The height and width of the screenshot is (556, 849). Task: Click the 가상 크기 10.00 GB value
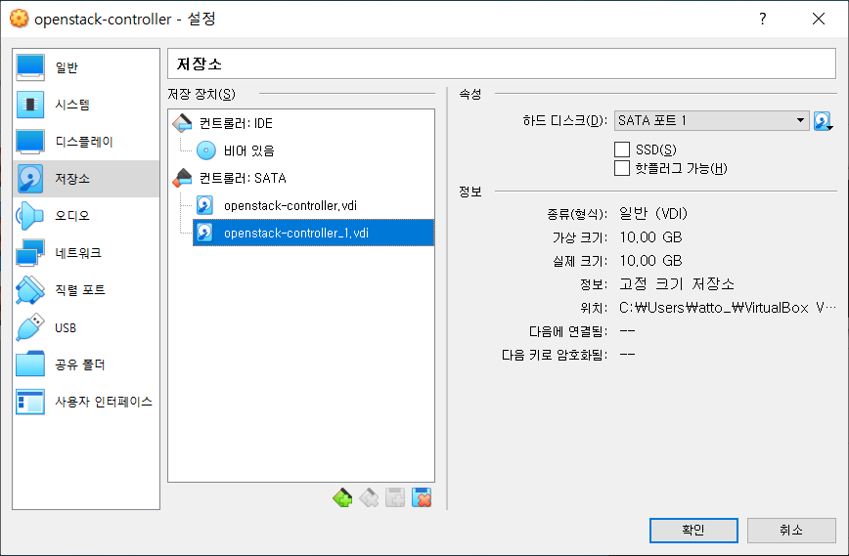click(650, 237)
